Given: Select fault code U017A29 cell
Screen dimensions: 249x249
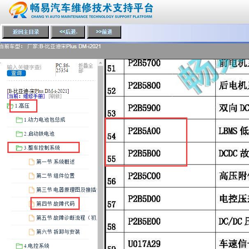Looking at the screenshot, I should 170,241.
